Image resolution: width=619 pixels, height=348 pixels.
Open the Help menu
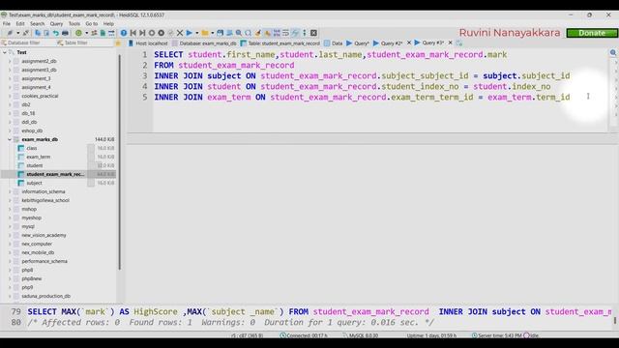(x=108, y=23)
